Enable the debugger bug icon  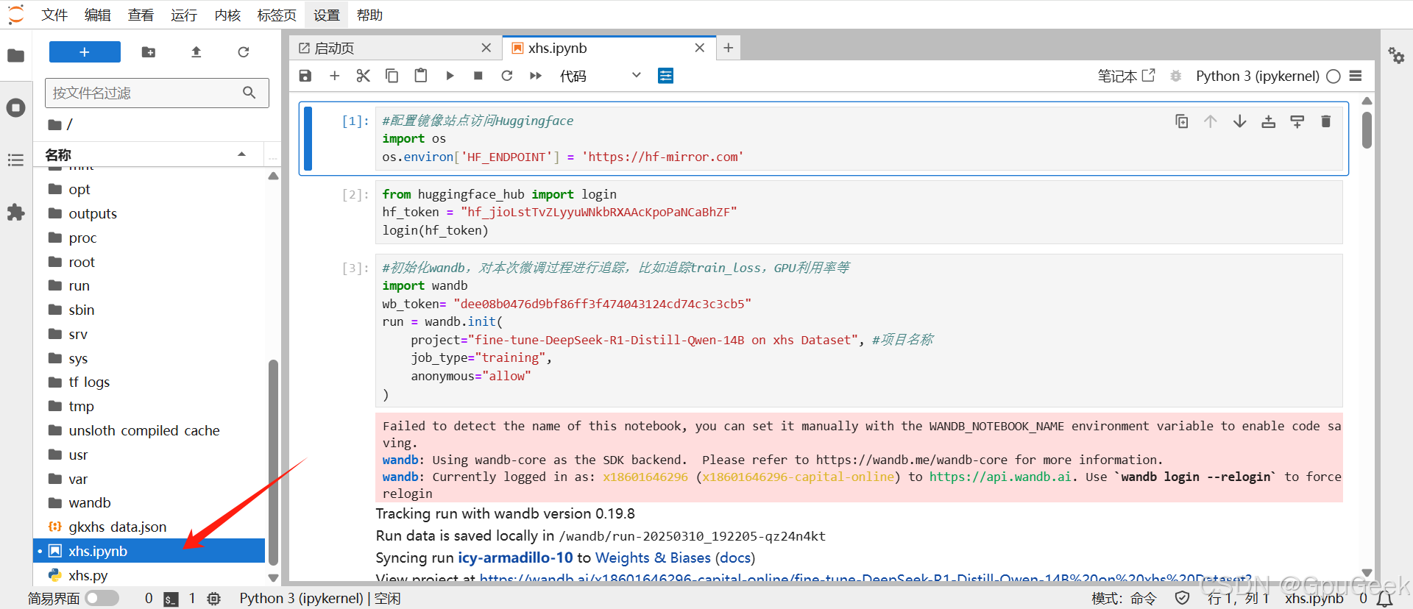tap(1176, 76)
